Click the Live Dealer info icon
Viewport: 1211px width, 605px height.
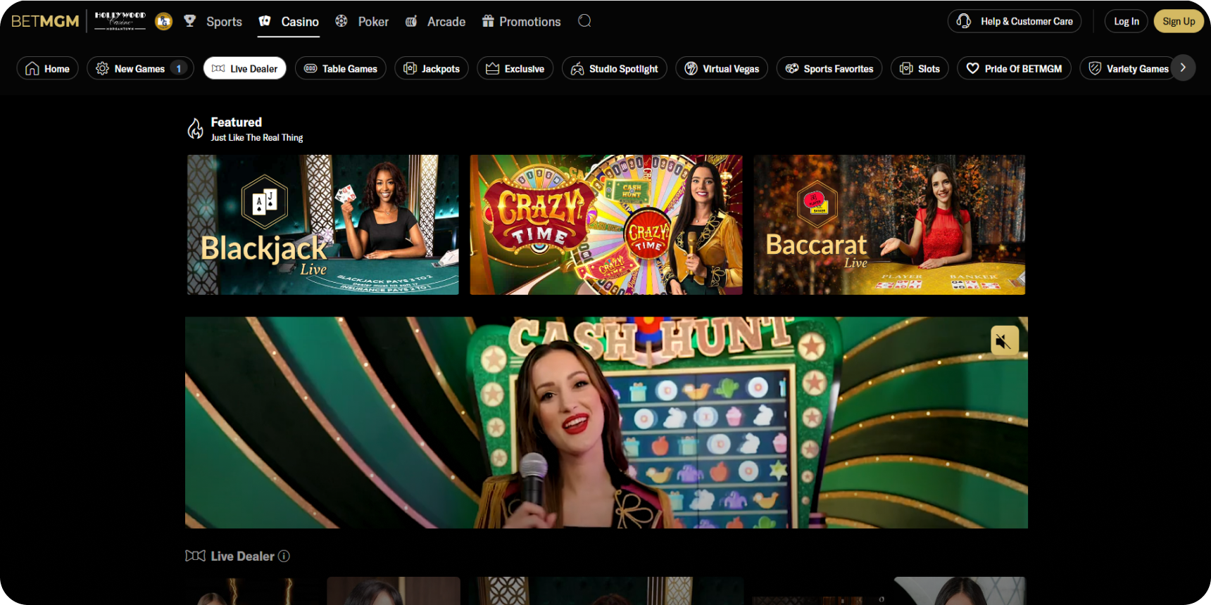[284, 556]
